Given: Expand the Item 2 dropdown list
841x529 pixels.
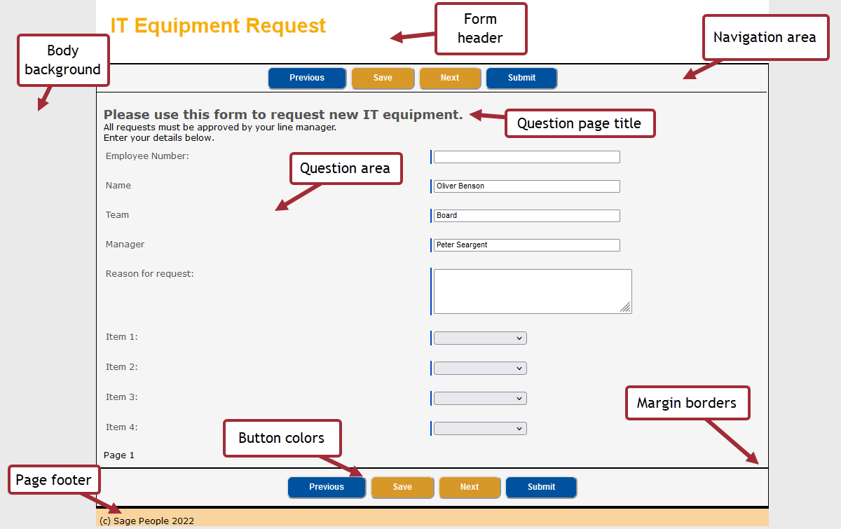Looking at the screenshot, I should coord(480,369).
